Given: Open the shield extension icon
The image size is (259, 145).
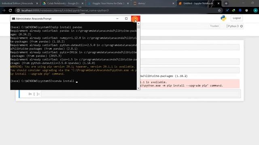Looking at the screenshot, I should pos(246,10).
